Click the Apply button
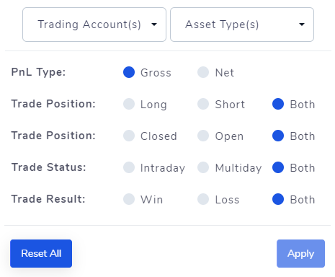Screen dimensions: 335x277 point(300,253)
